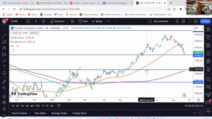Image resolution: width=212 pixels, height=119 pixels.
Task: Open the ideas lightbulb panel
Action: 208,69
